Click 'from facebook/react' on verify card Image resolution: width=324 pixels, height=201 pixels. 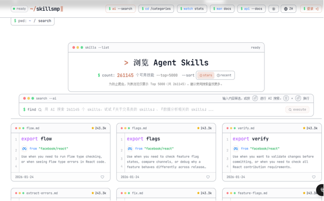click(260, 149)
